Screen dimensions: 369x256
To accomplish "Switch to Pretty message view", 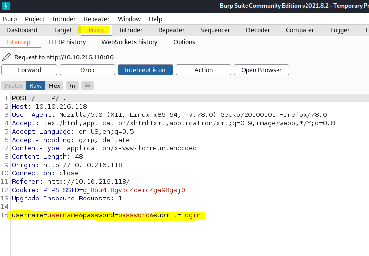I will pos(14,85).
